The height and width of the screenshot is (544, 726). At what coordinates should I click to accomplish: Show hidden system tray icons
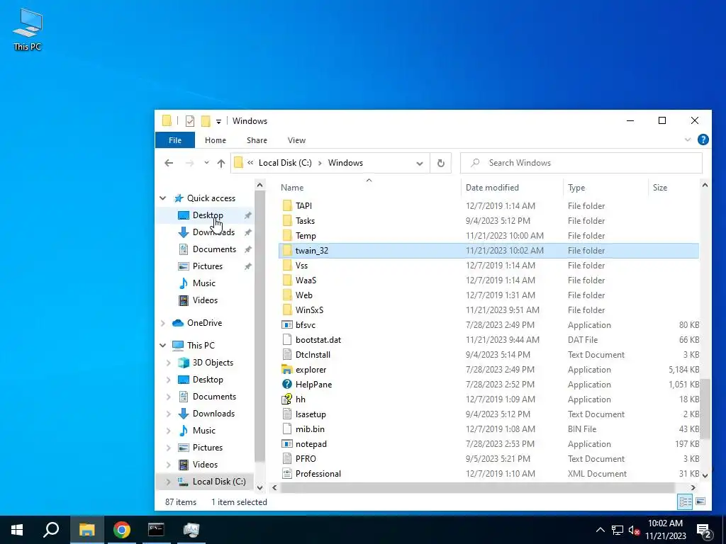[x=600, y=530]
